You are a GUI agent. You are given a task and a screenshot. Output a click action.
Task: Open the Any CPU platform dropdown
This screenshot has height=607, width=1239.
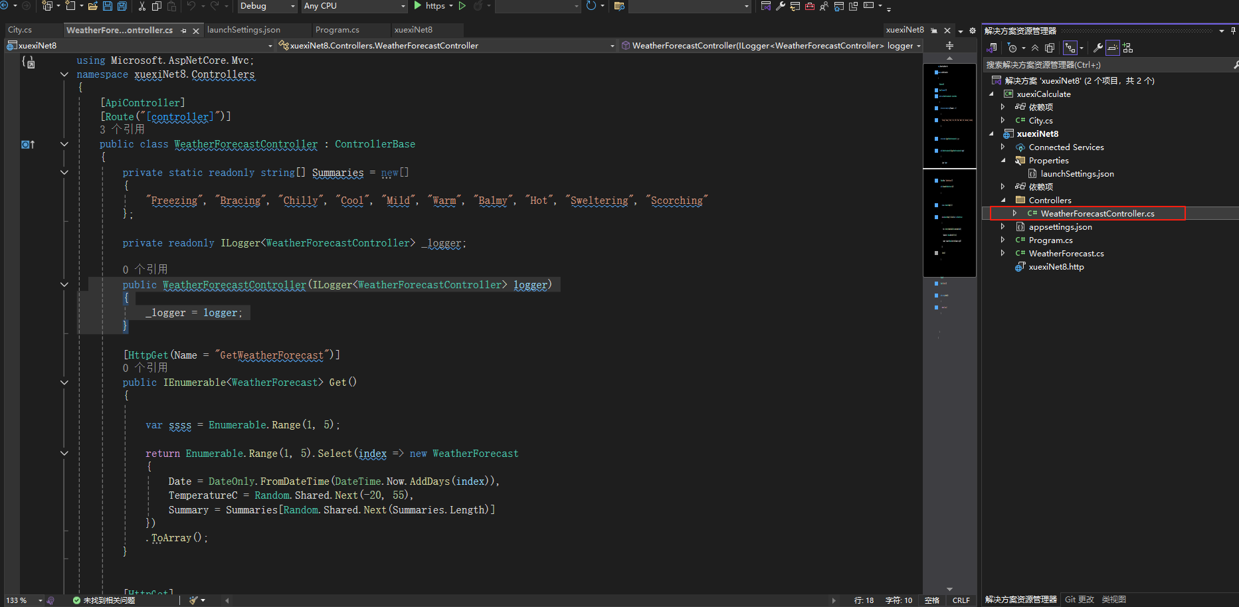(x=354, y=6)
